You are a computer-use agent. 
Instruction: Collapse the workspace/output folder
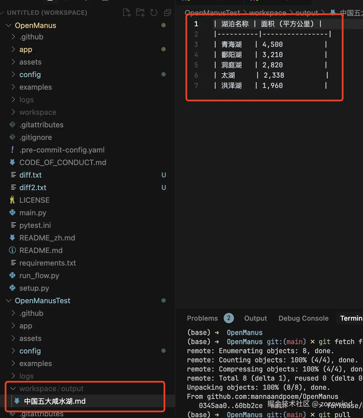(13, 389)
